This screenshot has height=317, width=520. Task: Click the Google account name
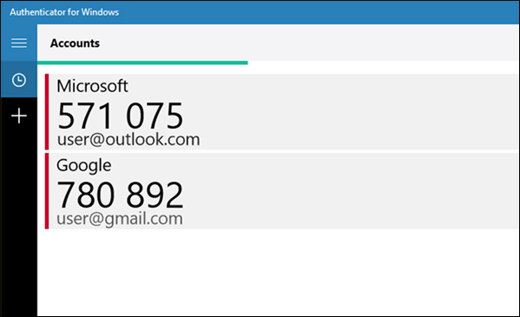point(84,166)
